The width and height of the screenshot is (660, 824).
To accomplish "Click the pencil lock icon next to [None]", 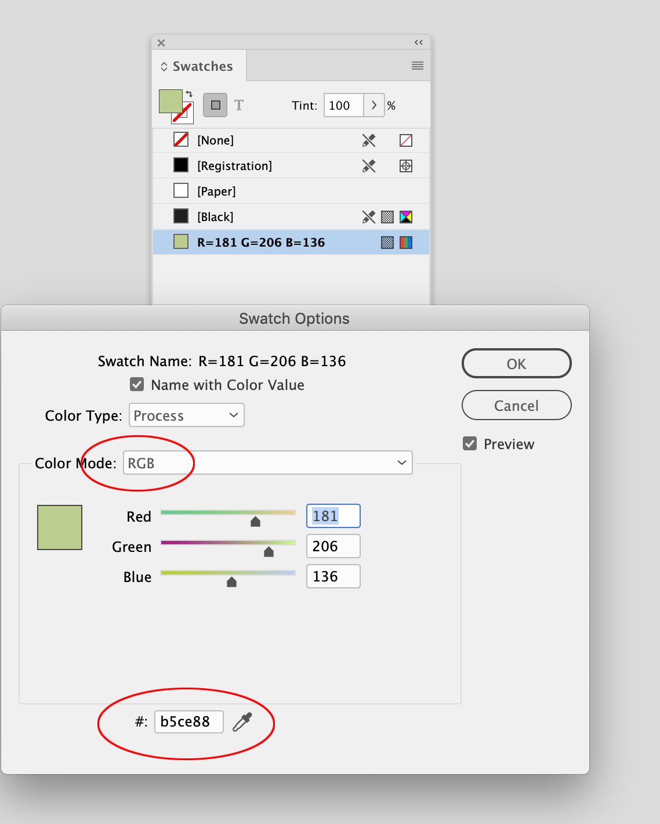I will click(368, 140).
